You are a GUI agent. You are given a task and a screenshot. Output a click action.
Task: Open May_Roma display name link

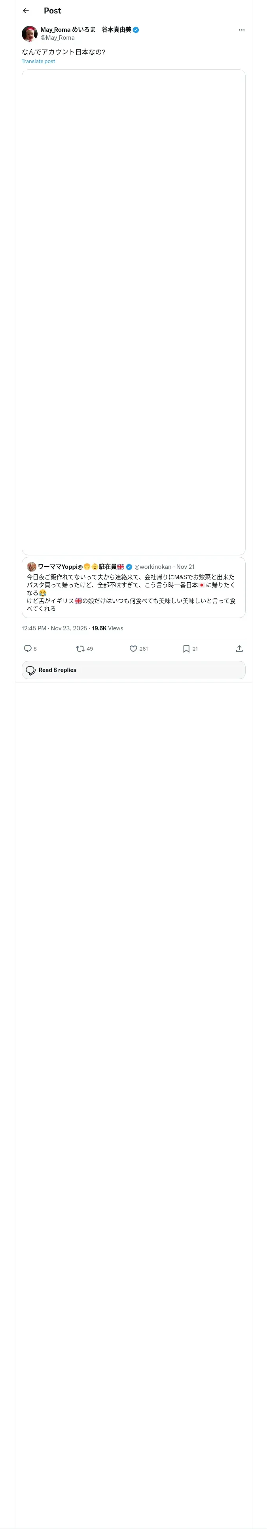click(86, 29)
